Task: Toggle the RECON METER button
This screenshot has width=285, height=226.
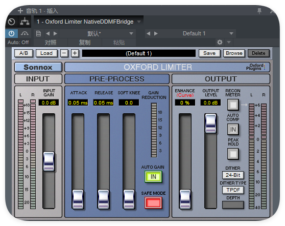Action: click(233, 105)
